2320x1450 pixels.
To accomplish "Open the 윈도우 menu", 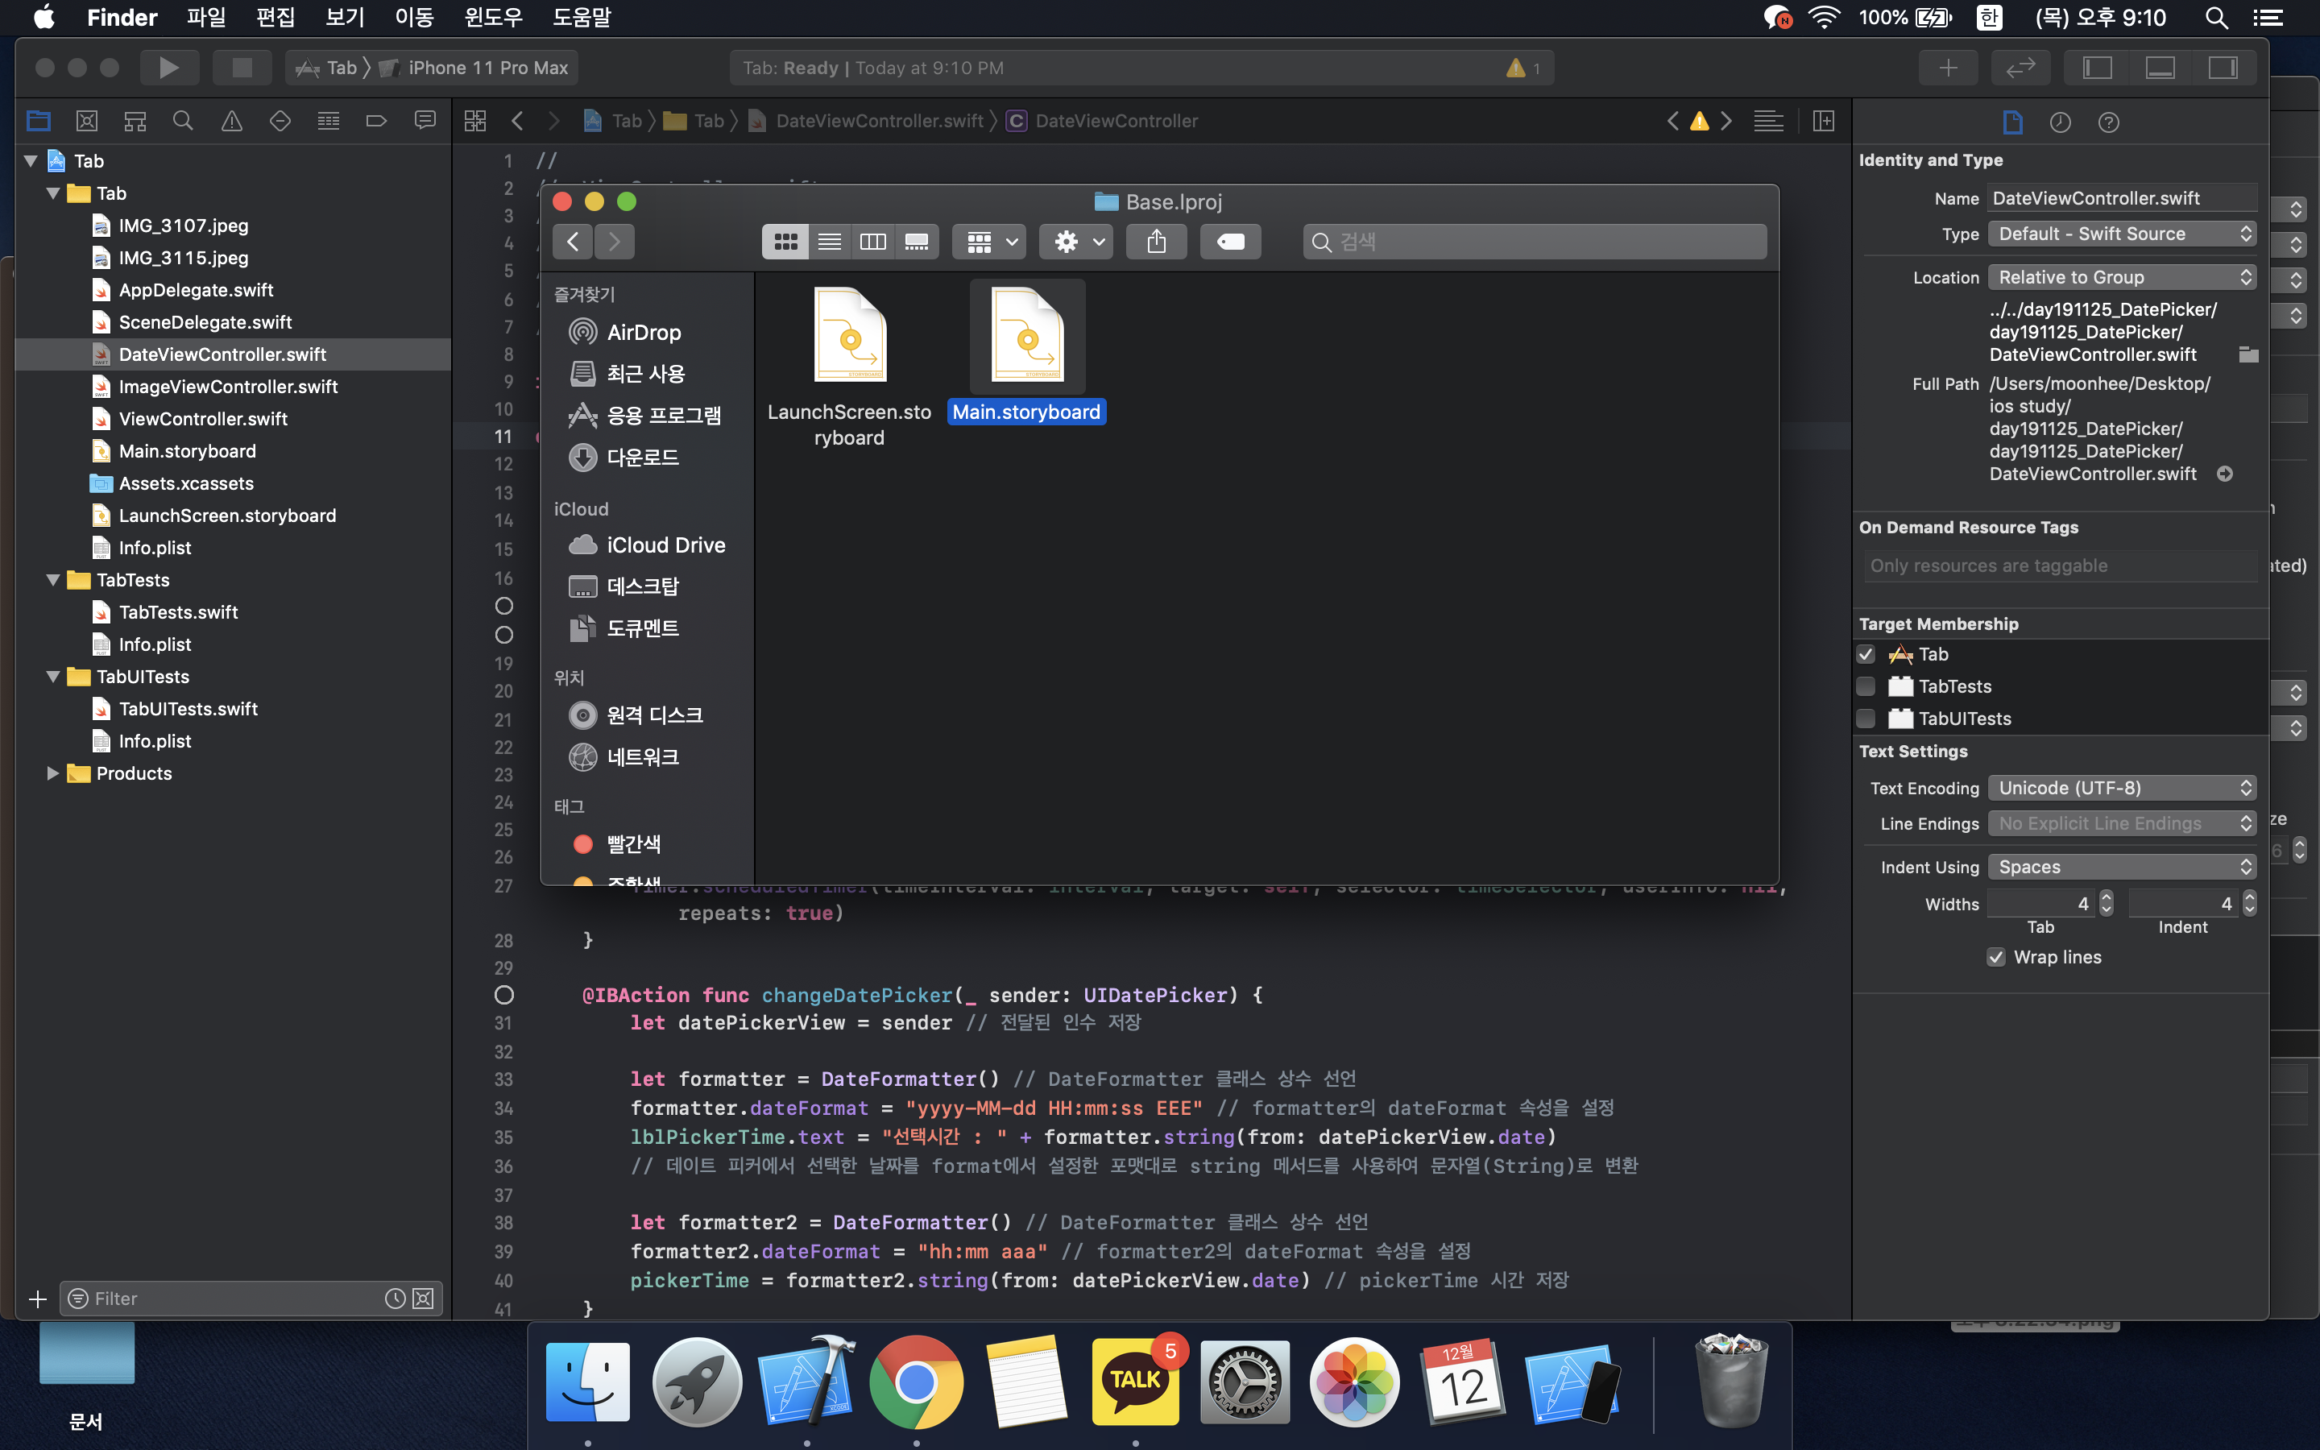I will pyautogui.click(x=493, y=17).
